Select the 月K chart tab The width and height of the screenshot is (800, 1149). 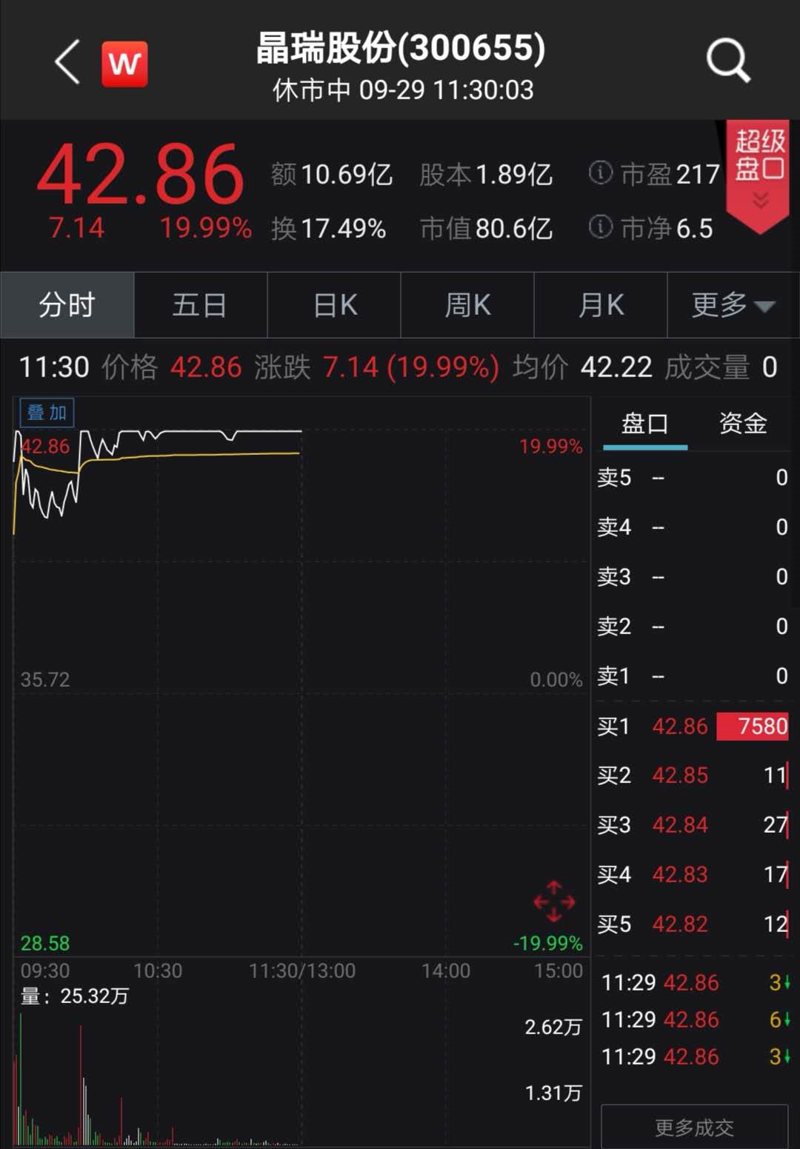601,305
